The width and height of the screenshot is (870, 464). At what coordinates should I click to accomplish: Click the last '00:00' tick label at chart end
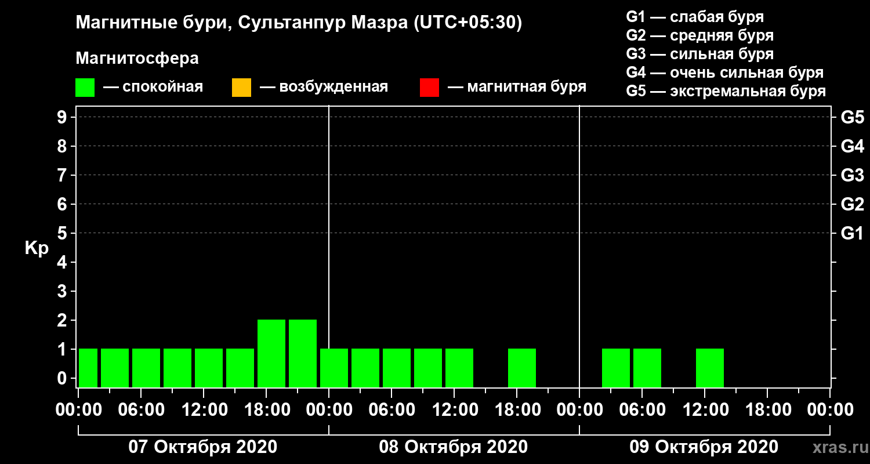click(829, 410)
